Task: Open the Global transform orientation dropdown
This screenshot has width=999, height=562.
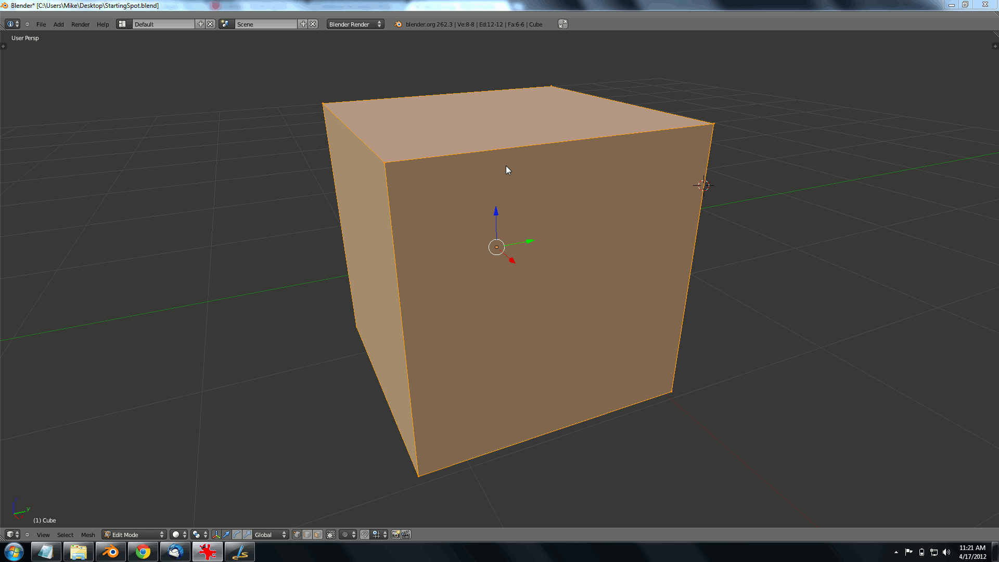Action: [271, 535]
